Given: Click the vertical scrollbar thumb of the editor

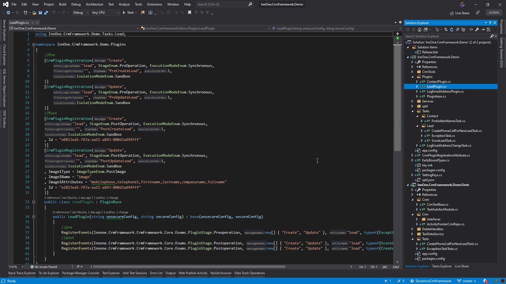Looking at the screenshot, I should click(398, 97).
